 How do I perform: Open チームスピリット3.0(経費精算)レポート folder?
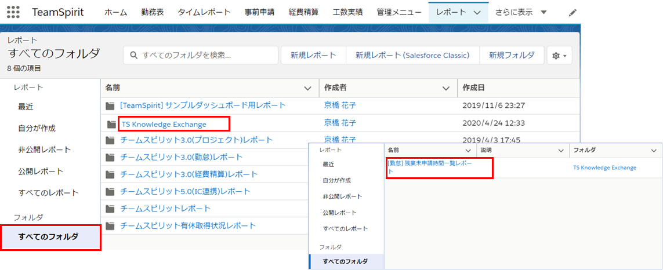point(189,174)
